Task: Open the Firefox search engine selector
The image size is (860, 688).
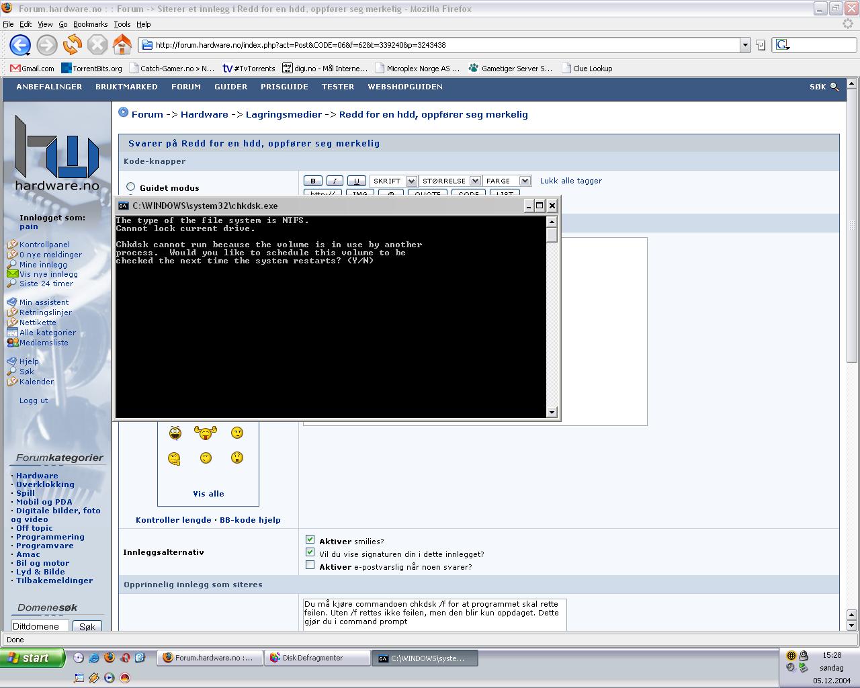Action: tap(783, 45)
